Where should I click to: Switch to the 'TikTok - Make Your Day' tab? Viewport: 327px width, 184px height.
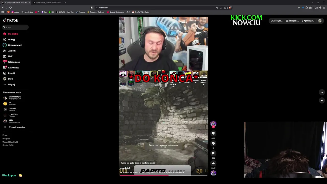point(16,3)
